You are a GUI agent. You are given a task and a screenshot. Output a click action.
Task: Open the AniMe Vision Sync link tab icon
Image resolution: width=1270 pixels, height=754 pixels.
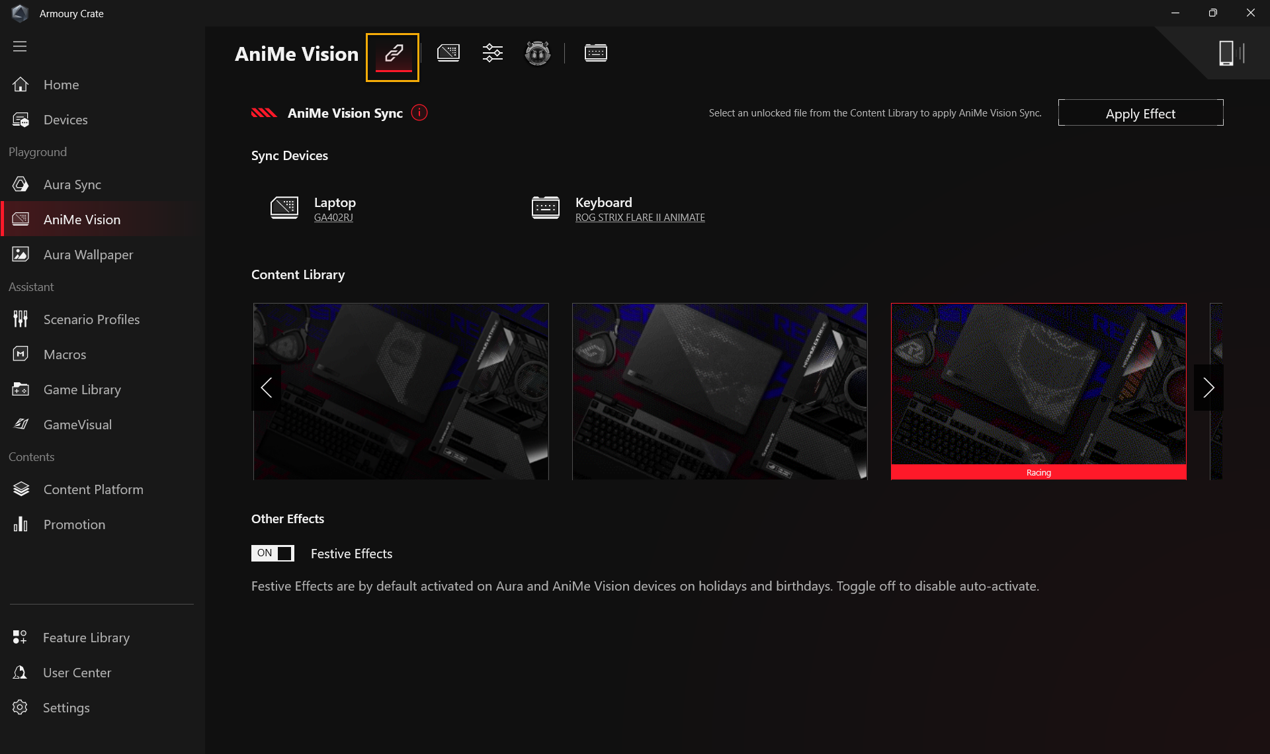point(393,54)
